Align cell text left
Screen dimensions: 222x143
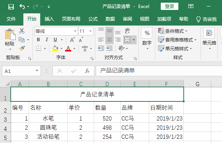101,40
